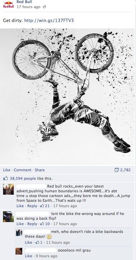The width and height of the screenshot is (136, 260).
Task: Like the 'oooloco mil grau' reply
Action: [29, 256]
